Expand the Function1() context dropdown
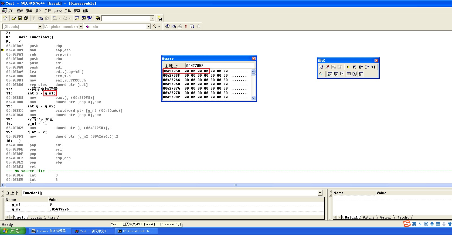The height and width of the screenshot is (235, 452). 320,193
